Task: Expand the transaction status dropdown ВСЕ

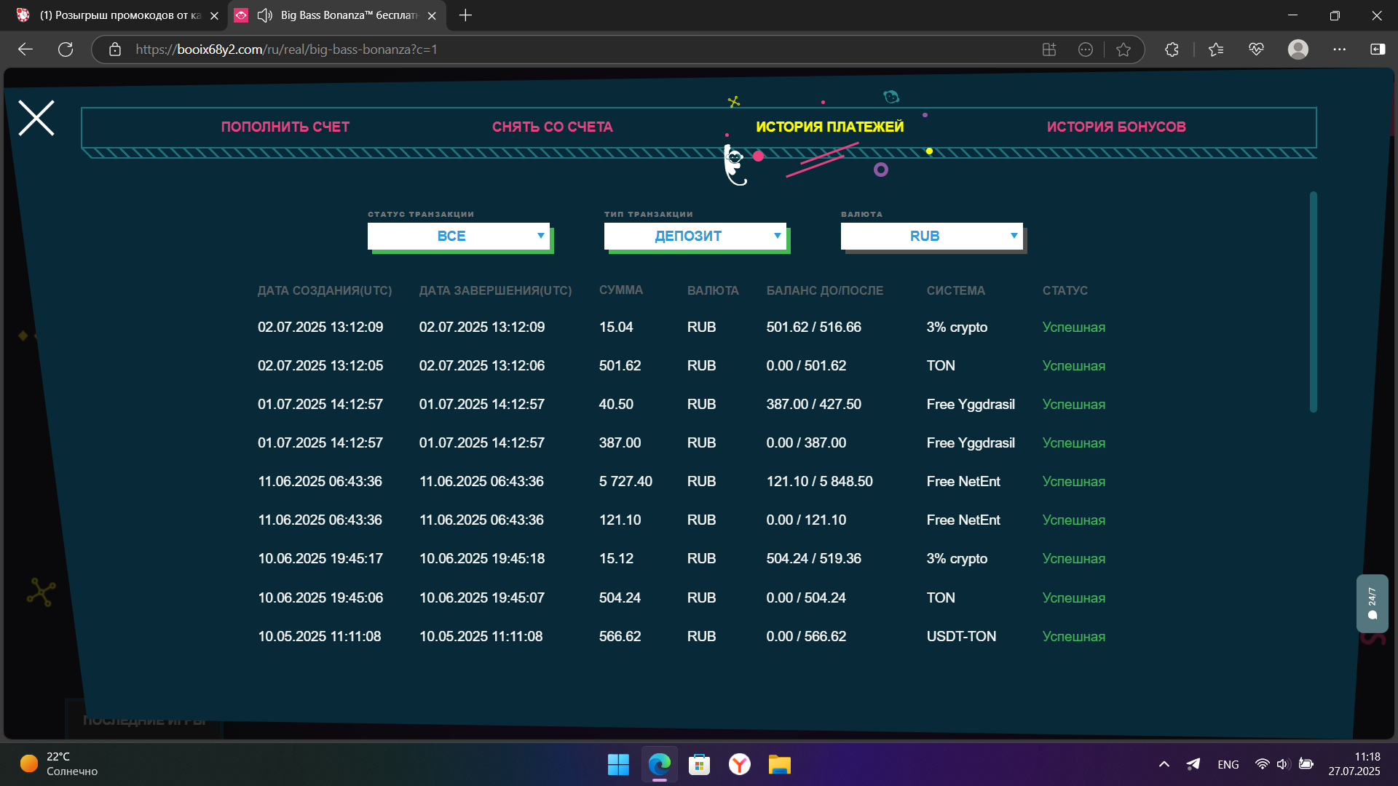Action: (459, 236)
